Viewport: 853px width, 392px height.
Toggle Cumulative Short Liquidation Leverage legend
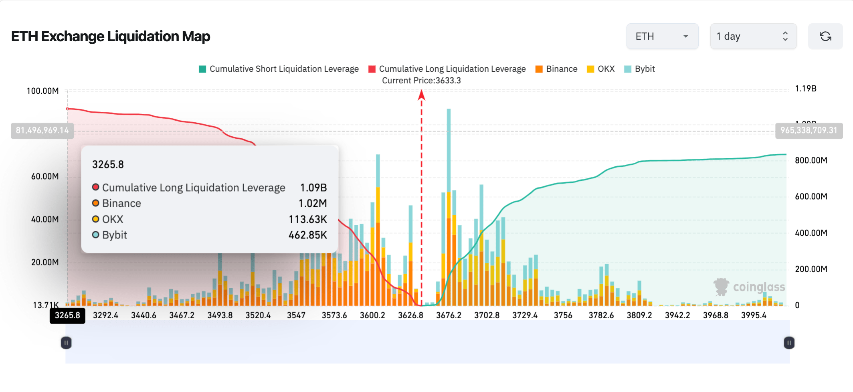pyautogui.click(x=279, y=69)
